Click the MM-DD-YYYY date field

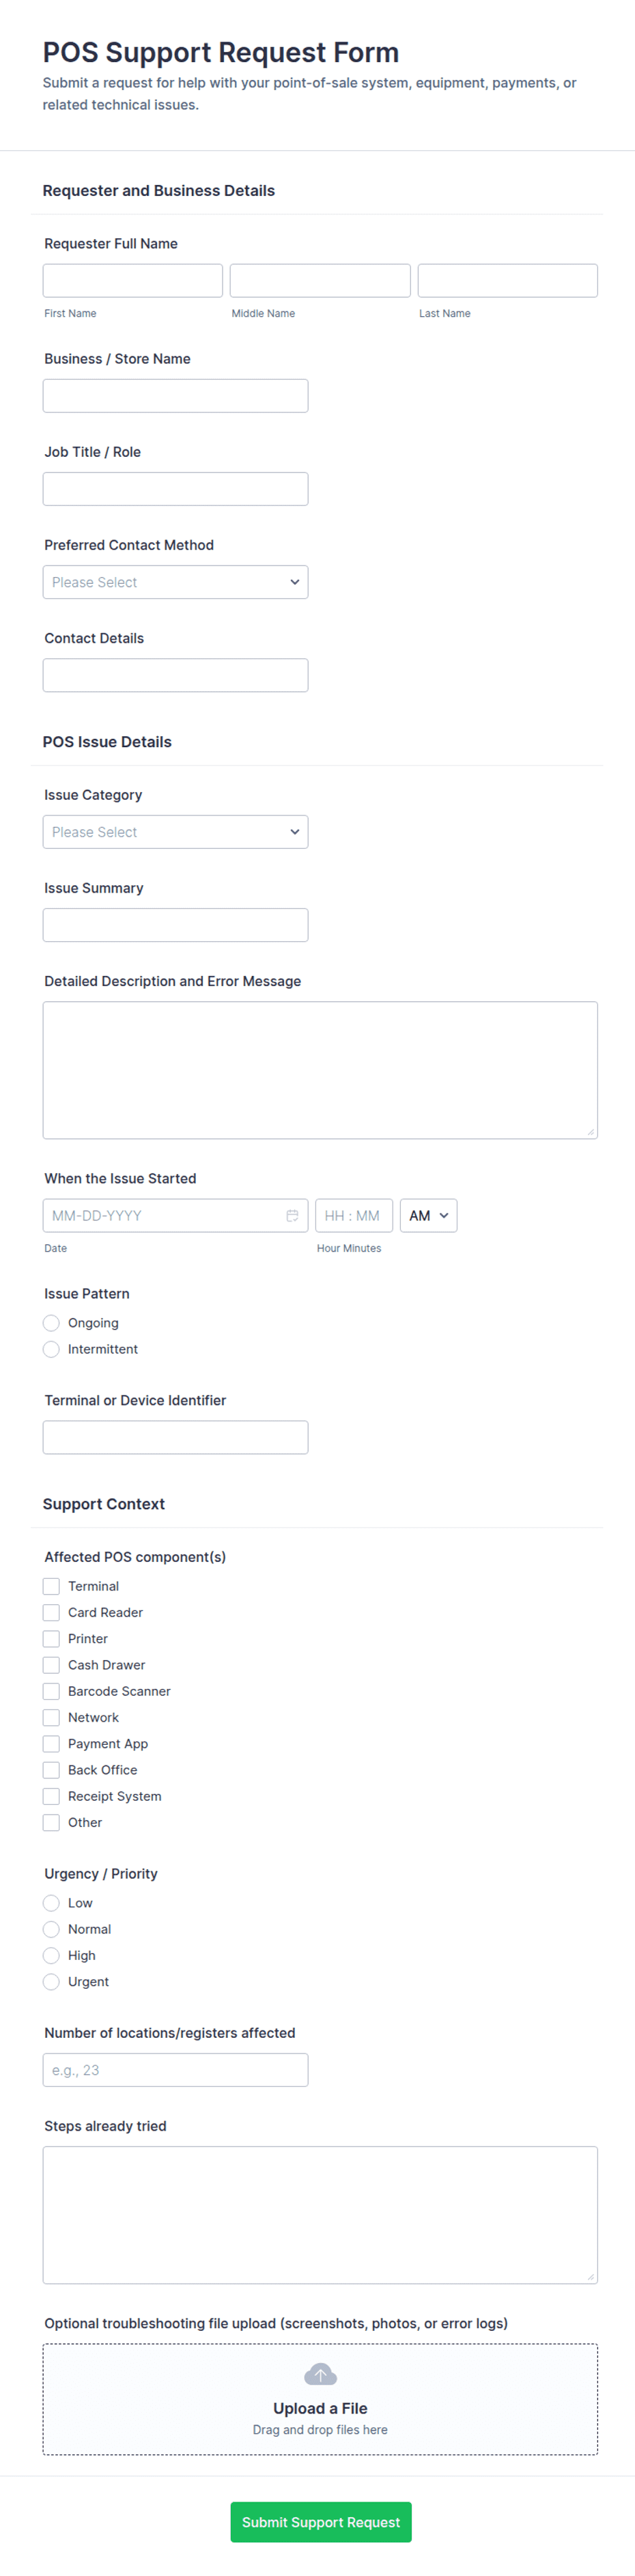175,1215
